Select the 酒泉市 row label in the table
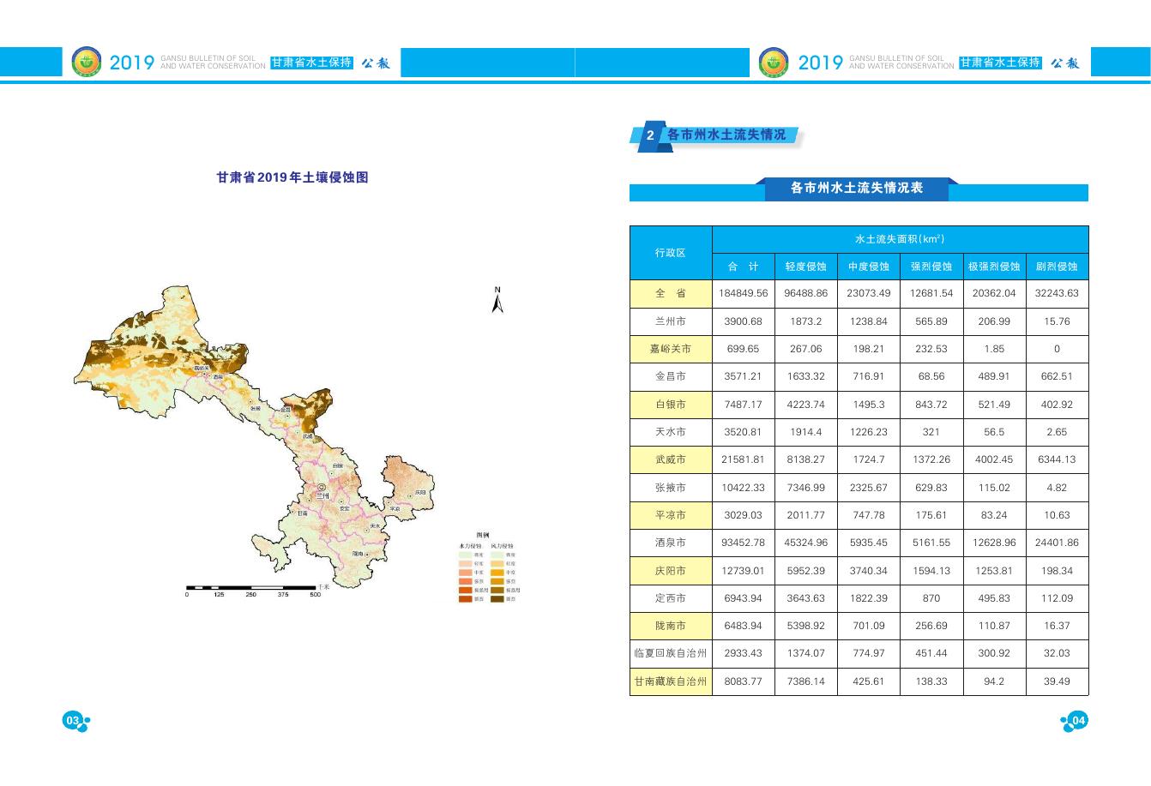The width and height of the screenshot is (1151, 786). (671, 543)
